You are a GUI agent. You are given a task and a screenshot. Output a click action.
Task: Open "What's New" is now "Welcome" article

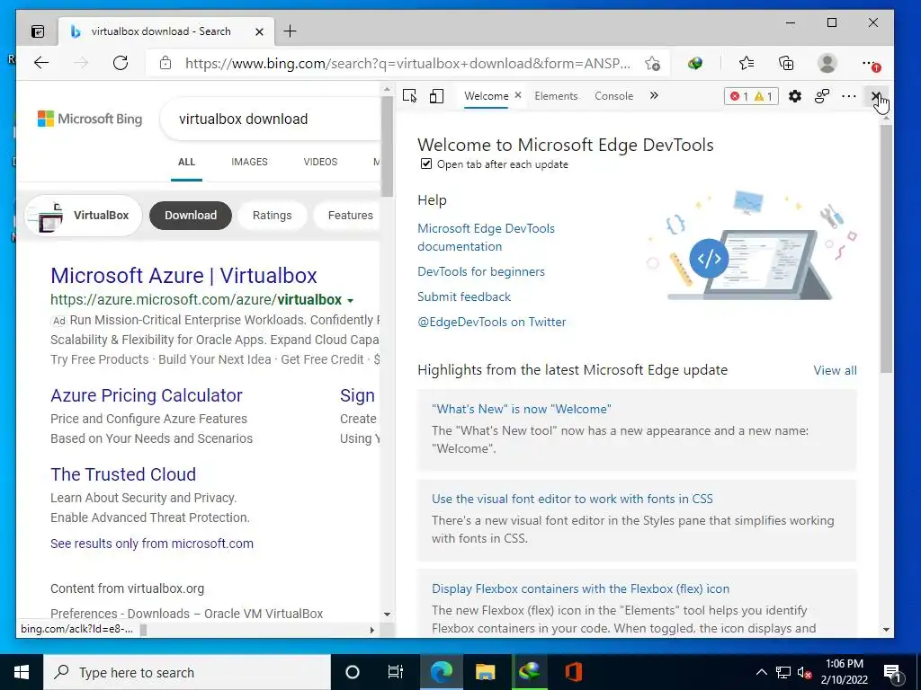pos(521,409)
